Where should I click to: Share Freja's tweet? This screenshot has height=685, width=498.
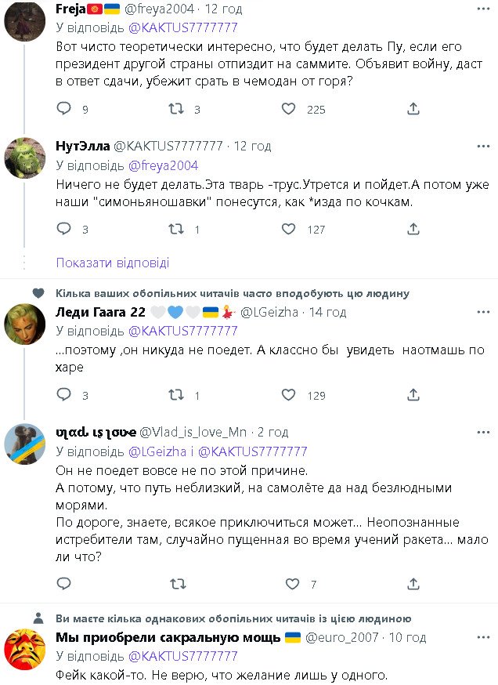click(413, 110)
